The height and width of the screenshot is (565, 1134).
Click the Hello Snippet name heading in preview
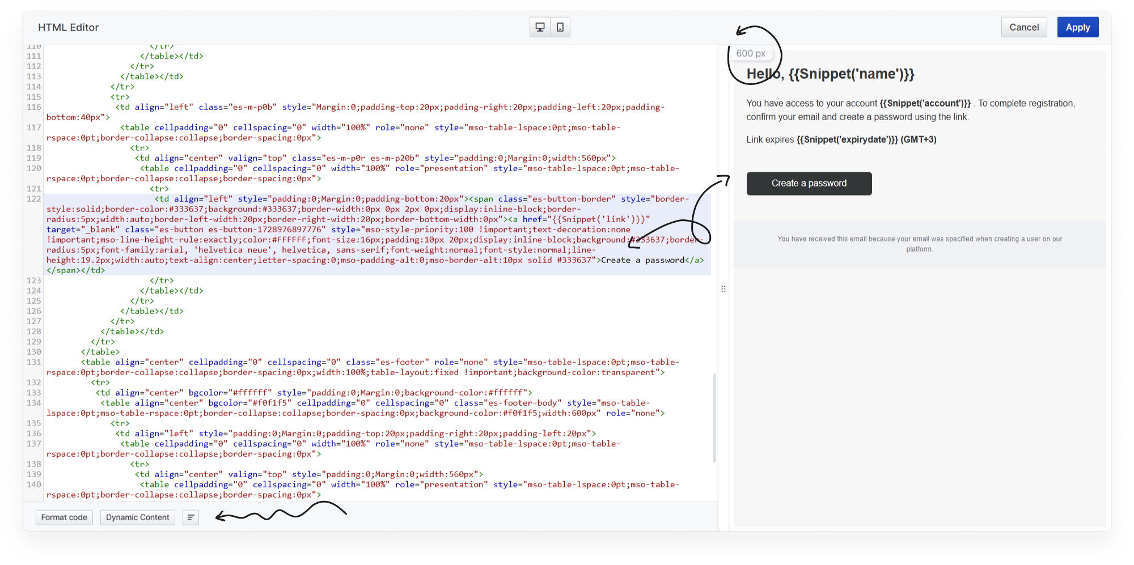pyautogui.click(x=830, y=74)
